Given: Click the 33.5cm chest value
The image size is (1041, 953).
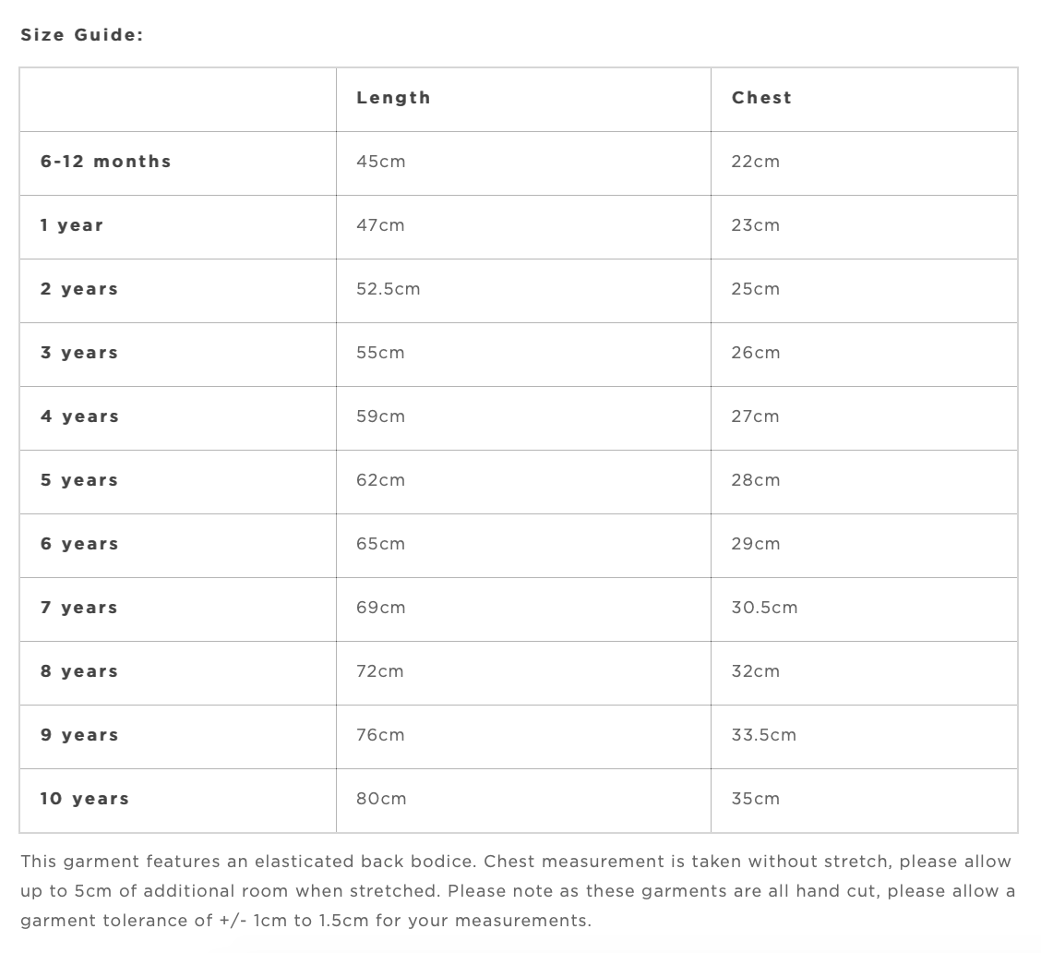Looking at the screenshot, I should point(763,735).
